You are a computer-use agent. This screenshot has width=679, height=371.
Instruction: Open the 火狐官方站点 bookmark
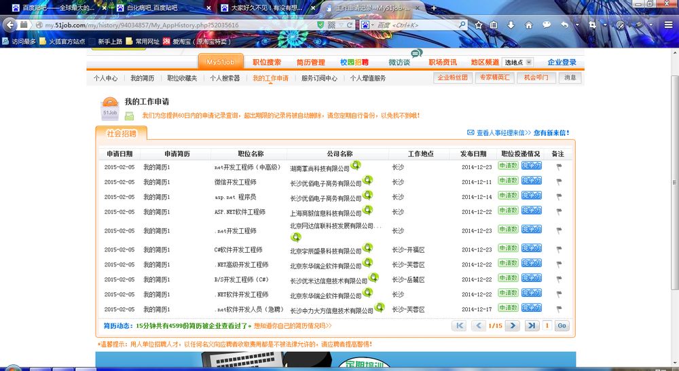[x=62, y=41]
